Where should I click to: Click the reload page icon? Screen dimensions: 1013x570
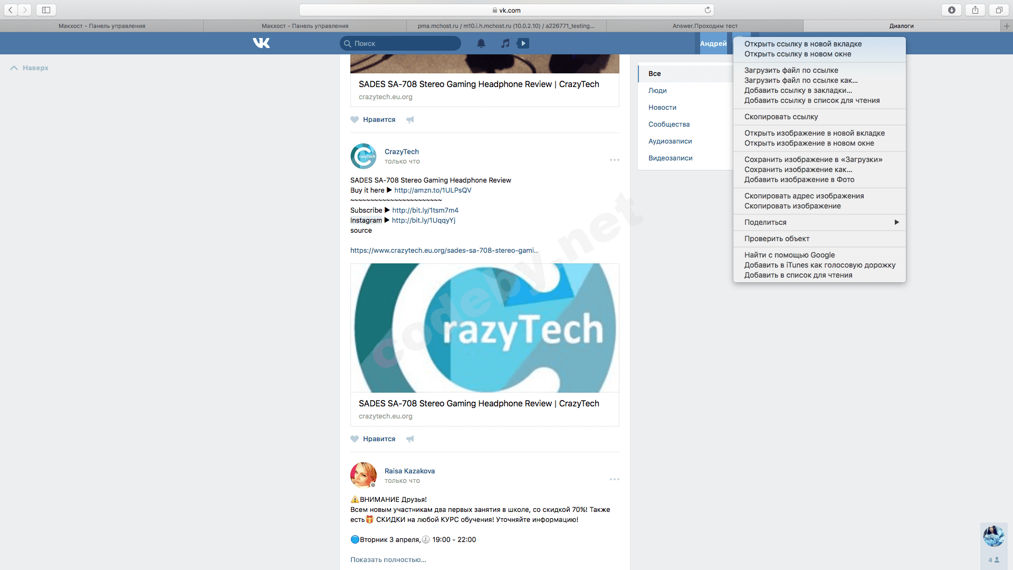(x=708, y=10)
